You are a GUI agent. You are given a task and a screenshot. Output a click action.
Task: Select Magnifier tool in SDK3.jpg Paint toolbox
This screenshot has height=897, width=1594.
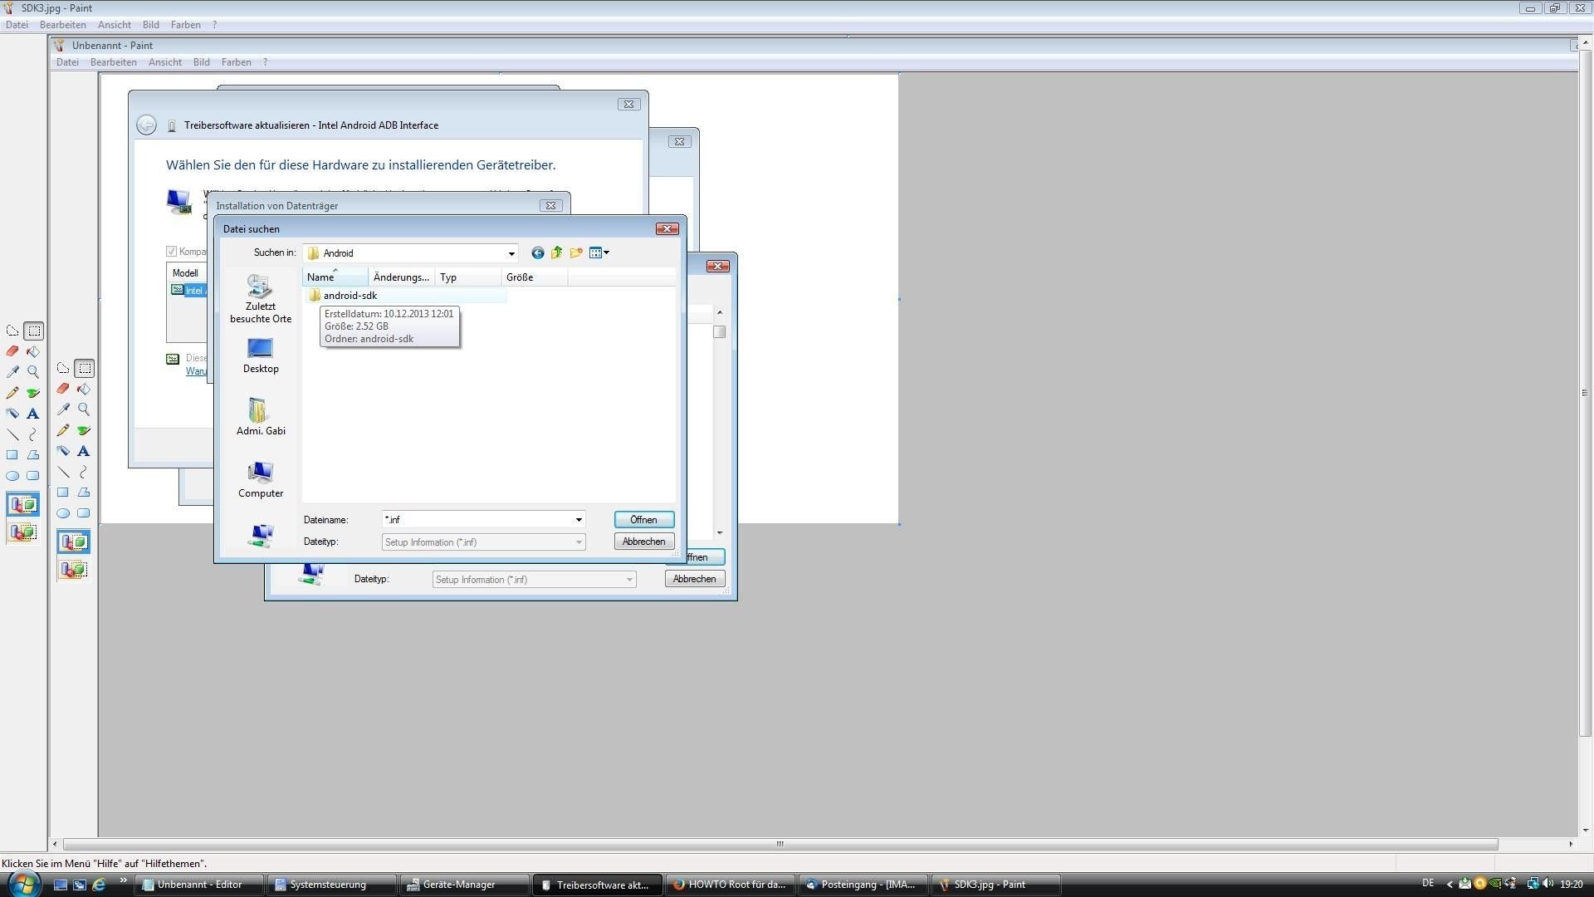pyautogui.click(x=33, y=372)
